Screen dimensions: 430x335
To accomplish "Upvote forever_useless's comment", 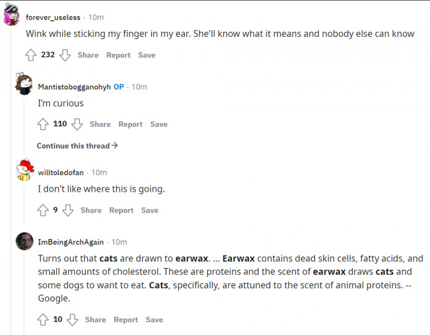I will (x=31, y=55).
